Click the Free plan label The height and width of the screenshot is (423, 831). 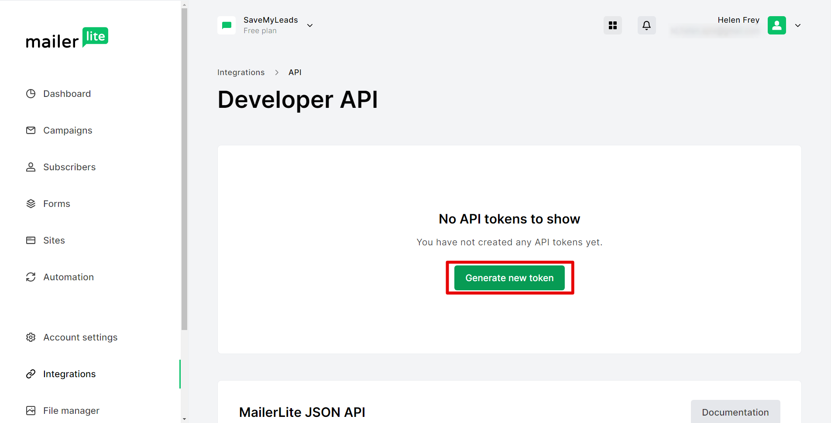pos(260,31)
